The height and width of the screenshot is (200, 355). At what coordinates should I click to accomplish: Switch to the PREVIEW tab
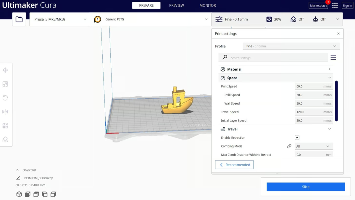pos(177,5)
